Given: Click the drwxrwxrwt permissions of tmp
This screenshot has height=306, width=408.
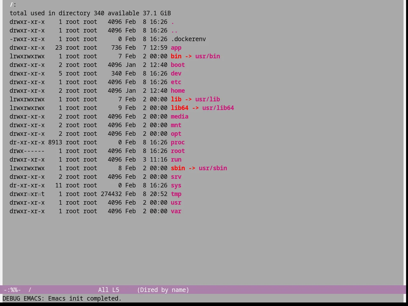Looking at the screenshot, I should pyautogui.click(x=27, y=194).
